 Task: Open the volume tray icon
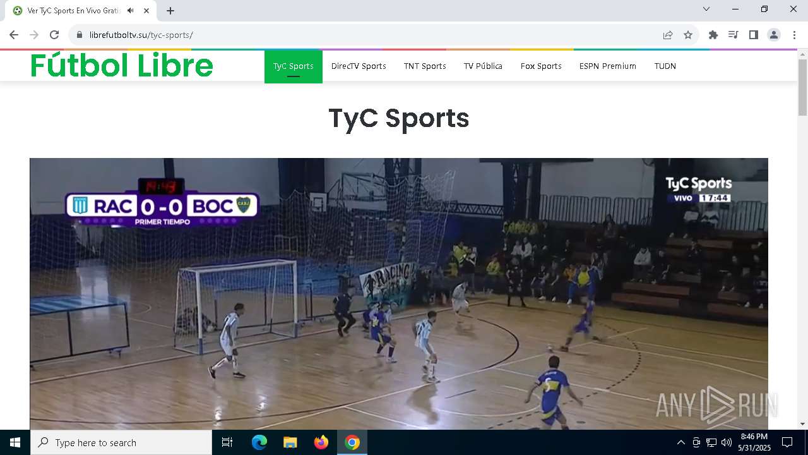(727, 442)
